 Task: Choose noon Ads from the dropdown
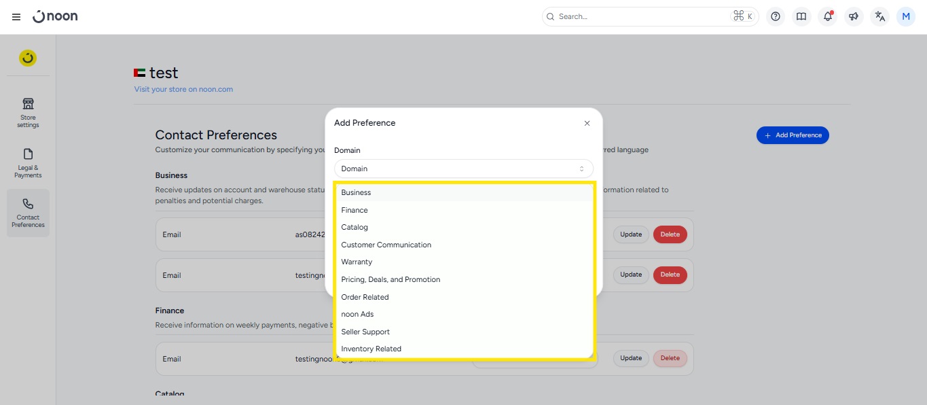tap(357, 314)
